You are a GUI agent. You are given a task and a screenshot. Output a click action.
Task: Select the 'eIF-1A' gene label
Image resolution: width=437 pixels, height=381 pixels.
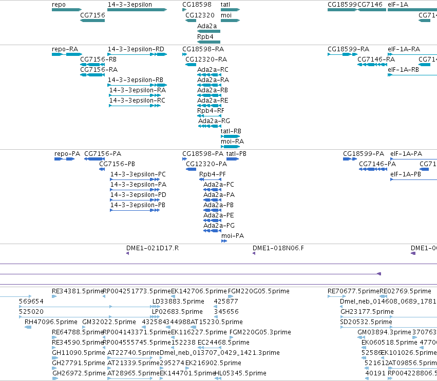[x=397, y=5]
